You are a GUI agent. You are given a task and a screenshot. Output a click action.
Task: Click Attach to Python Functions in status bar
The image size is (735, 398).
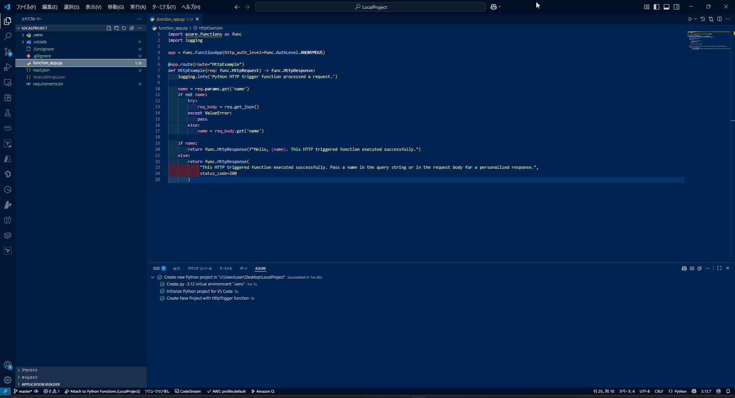click(x=102, y=391)
